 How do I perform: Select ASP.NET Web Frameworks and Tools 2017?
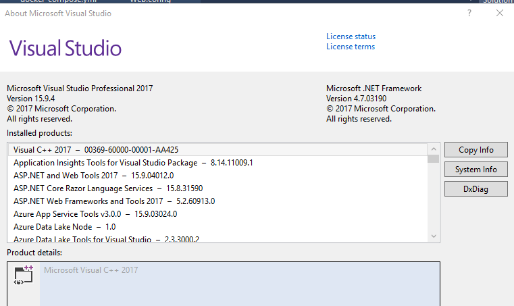click(217, 201)
